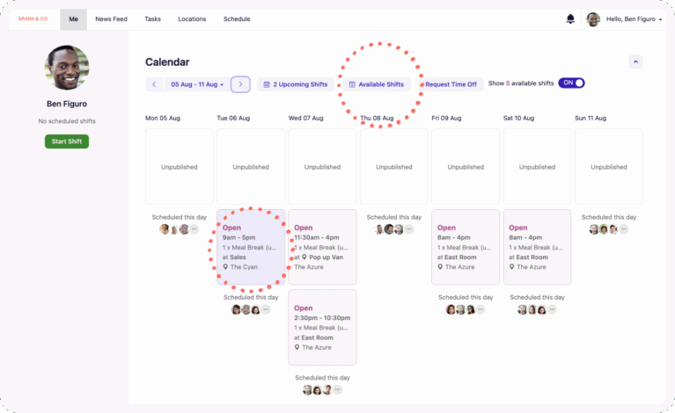
Task: Select Tuesday open shift at Sales
Action: click(251, 246)
